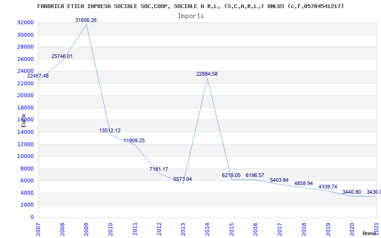Screen dimensions: 381x238
Task: Click the data label 7181.17
Action: pyautogui.click(x=159, y=169)
